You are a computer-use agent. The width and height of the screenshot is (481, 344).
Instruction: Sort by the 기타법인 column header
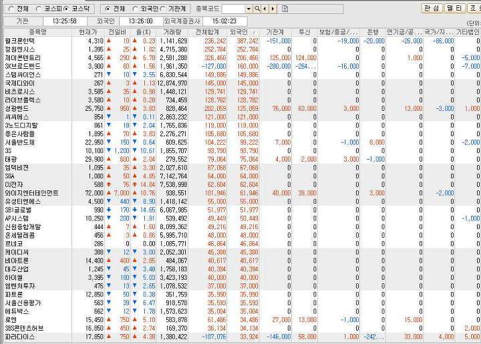click(x=468, y=32)
